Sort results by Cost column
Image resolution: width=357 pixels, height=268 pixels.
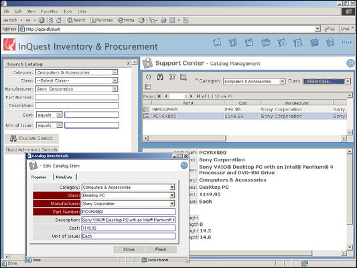coord(242,103)
